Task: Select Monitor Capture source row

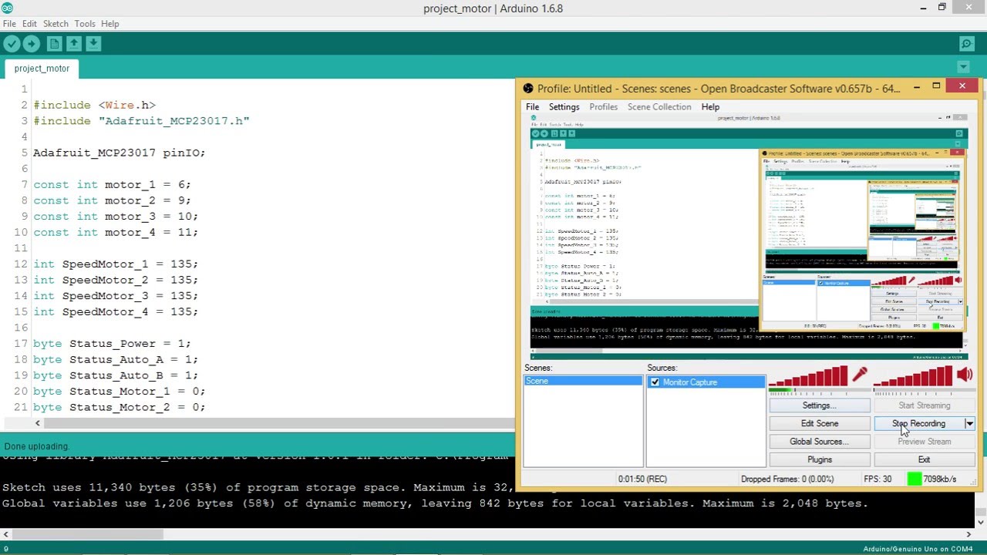Action: click(x=706, y=382)
